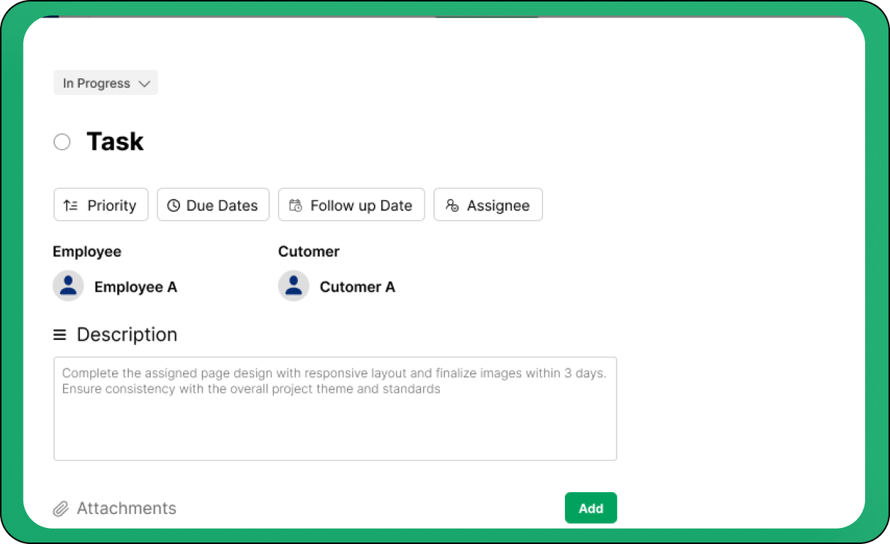Click the person icon in Assignee button
Image resolution: width=890 pixels, height=544 pixels.
point(452,205)
